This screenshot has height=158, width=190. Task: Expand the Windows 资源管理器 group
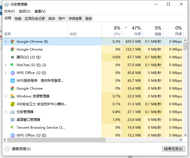click(x=6, y=96)
